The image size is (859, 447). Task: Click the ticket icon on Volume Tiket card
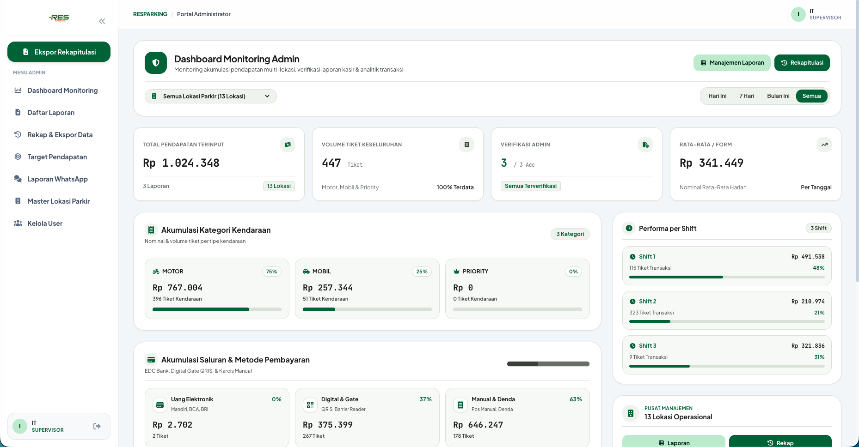click(466, 145)
